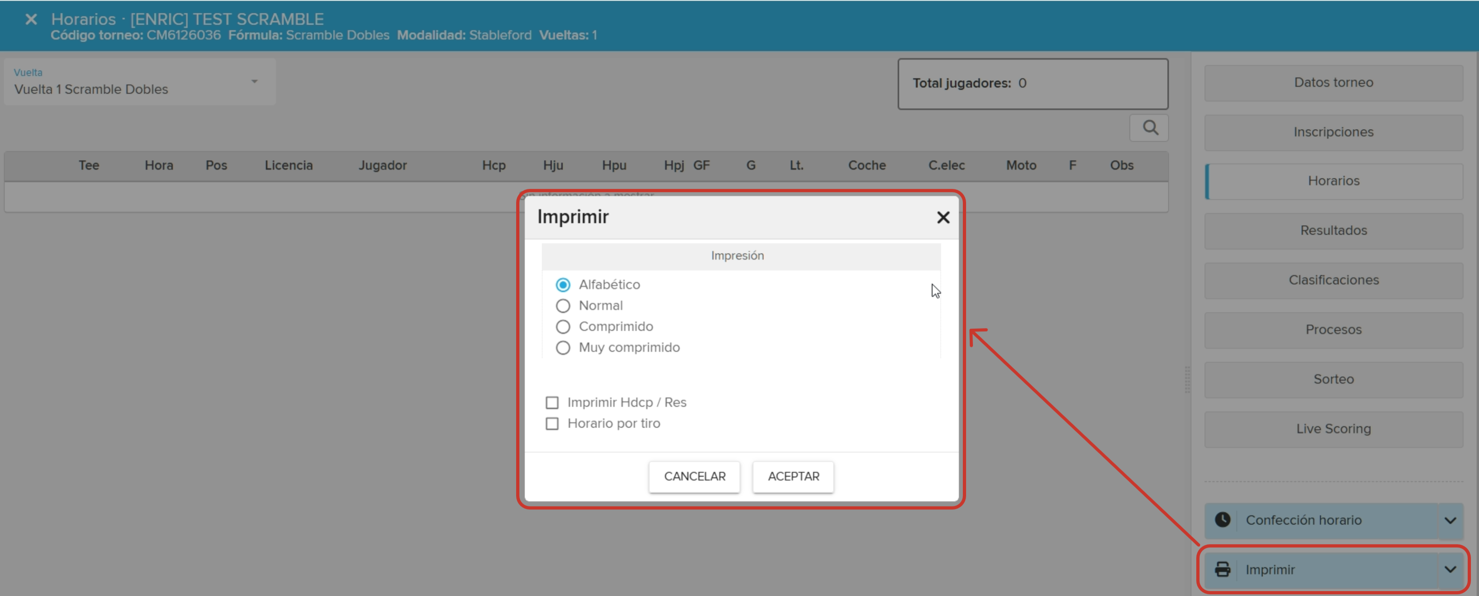Screen dimensions: 1479x596
Task: Click the Licencia column header
Action: 289,166
